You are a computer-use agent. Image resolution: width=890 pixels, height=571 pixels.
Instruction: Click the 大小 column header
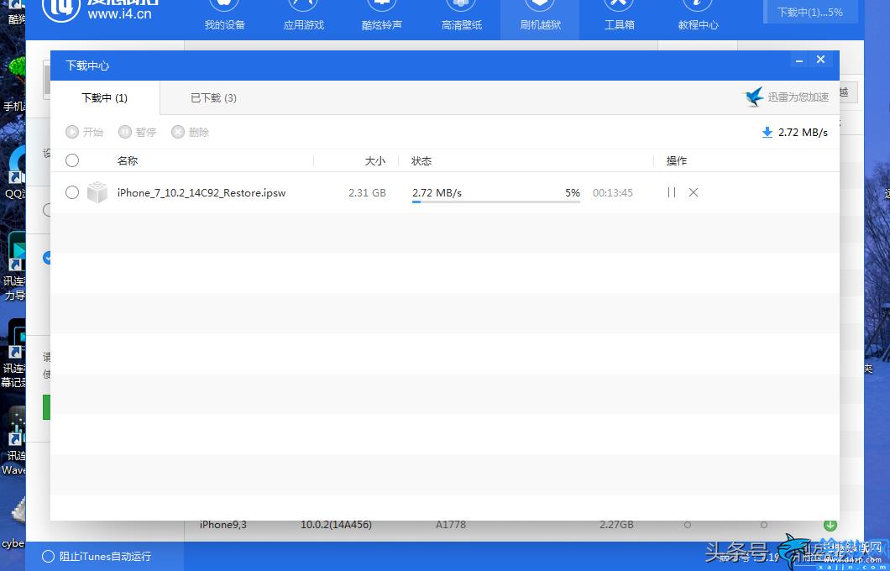[x=374, y=161]
